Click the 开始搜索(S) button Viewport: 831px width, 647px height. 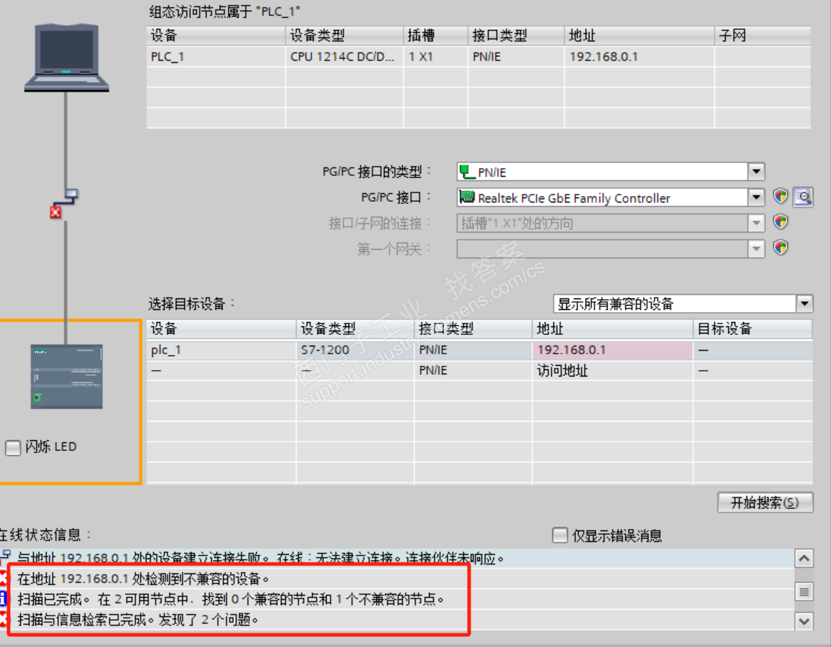[764, 502]
